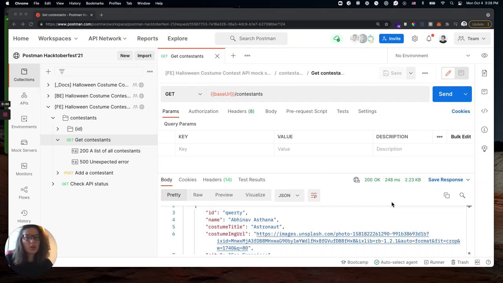The height and width of the screenshot is (283, 503).
Task: Collapse the [FE] Halloween Costume collection
Action: point(48,107)
